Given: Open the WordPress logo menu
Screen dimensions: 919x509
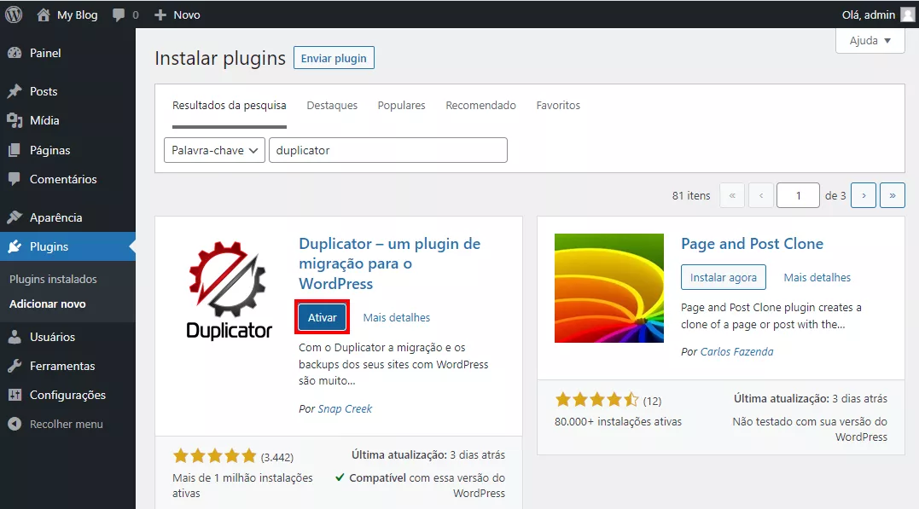Looking at the screenshot, I should pos(14,14).
